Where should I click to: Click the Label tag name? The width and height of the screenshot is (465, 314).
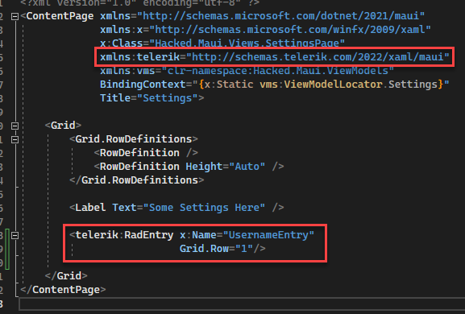pyautogui.click(x=90, y=208)
